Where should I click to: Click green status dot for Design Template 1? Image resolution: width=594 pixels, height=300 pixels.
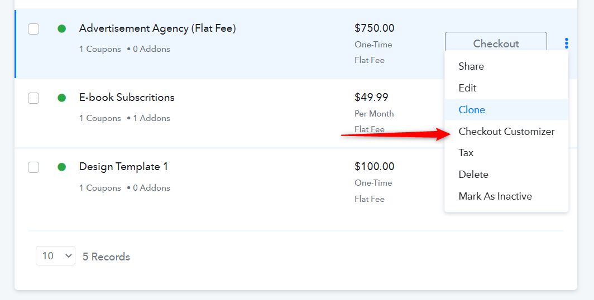point(62,167)
